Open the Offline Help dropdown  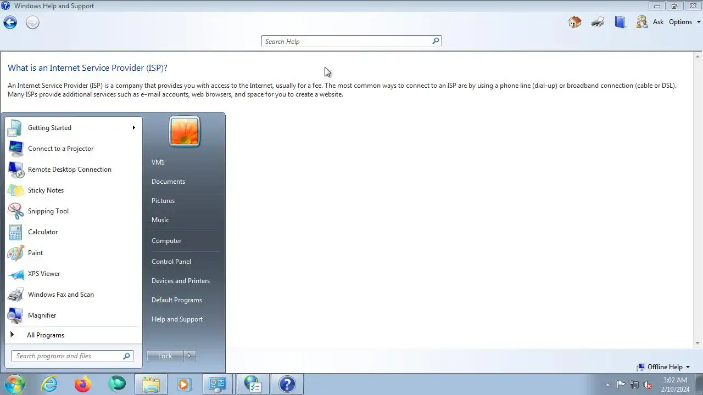coord(663,367)
